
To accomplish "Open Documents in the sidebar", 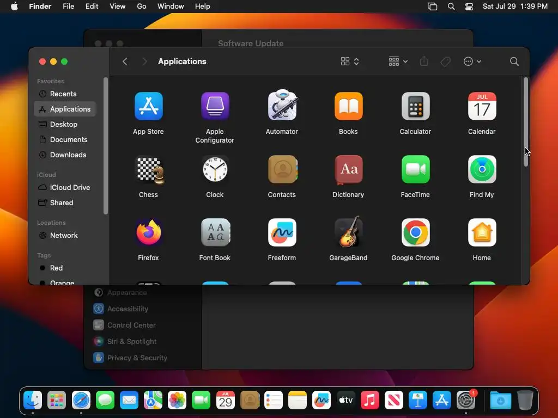I will [x=65, y=140].
